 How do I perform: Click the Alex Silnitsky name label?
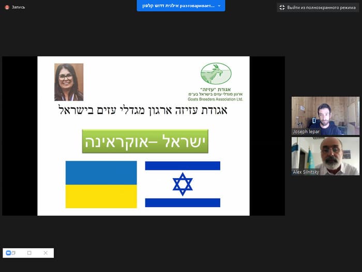306,172
